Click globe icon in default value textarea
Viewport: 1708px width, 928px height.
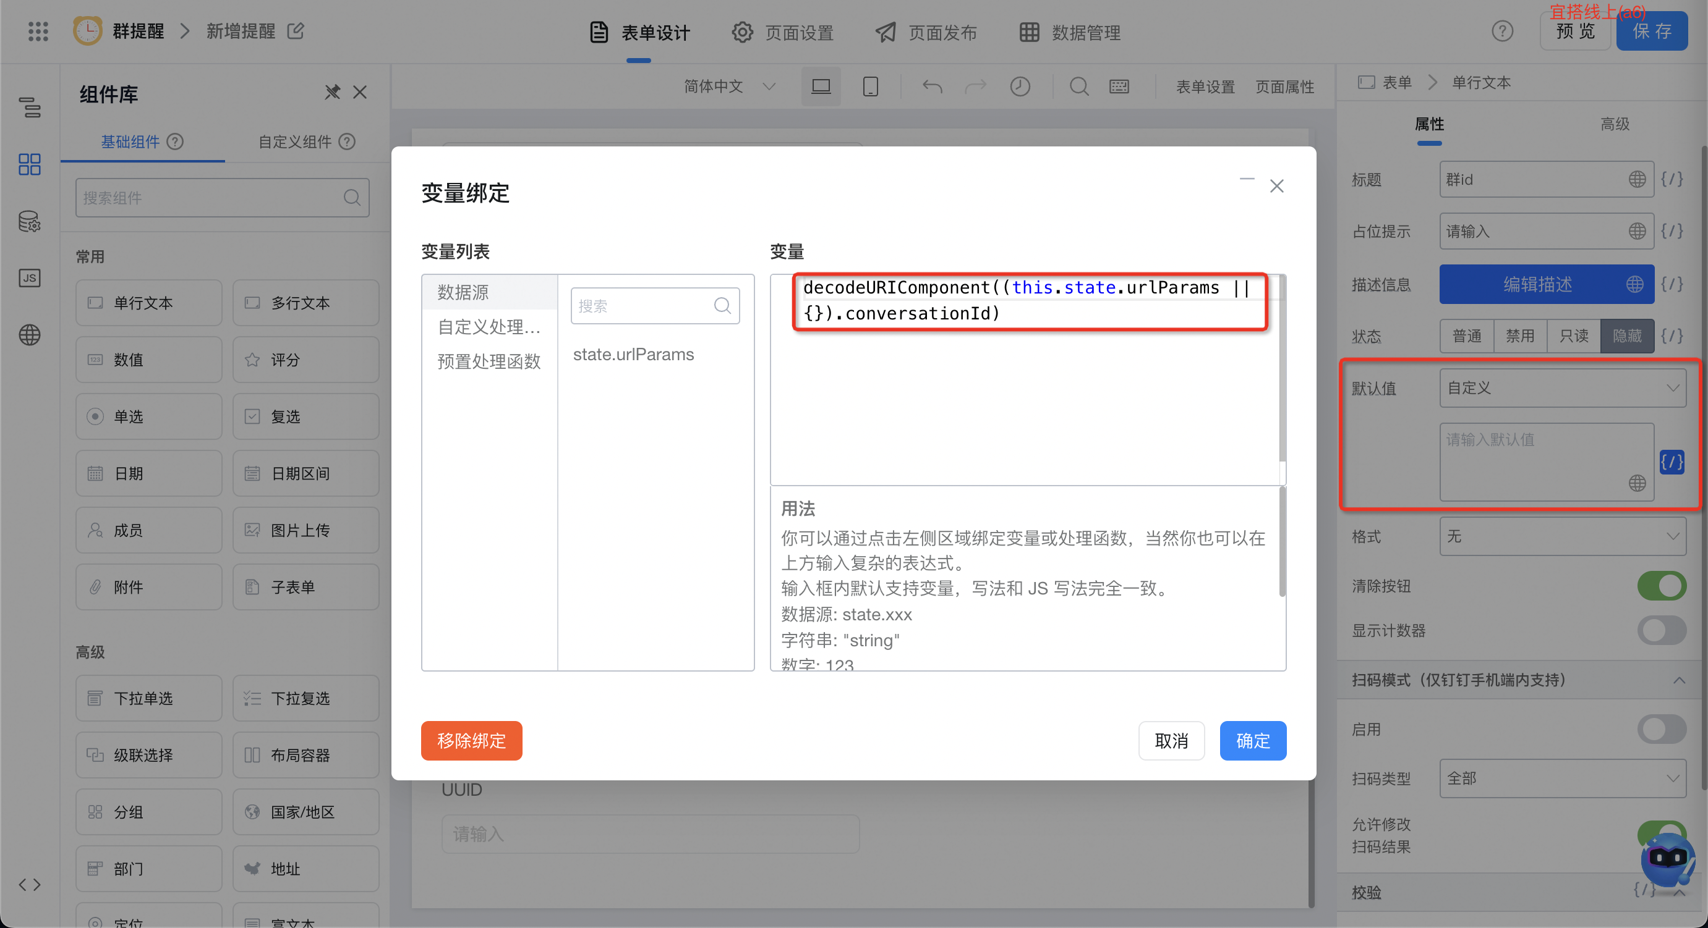click(1637, 484)
